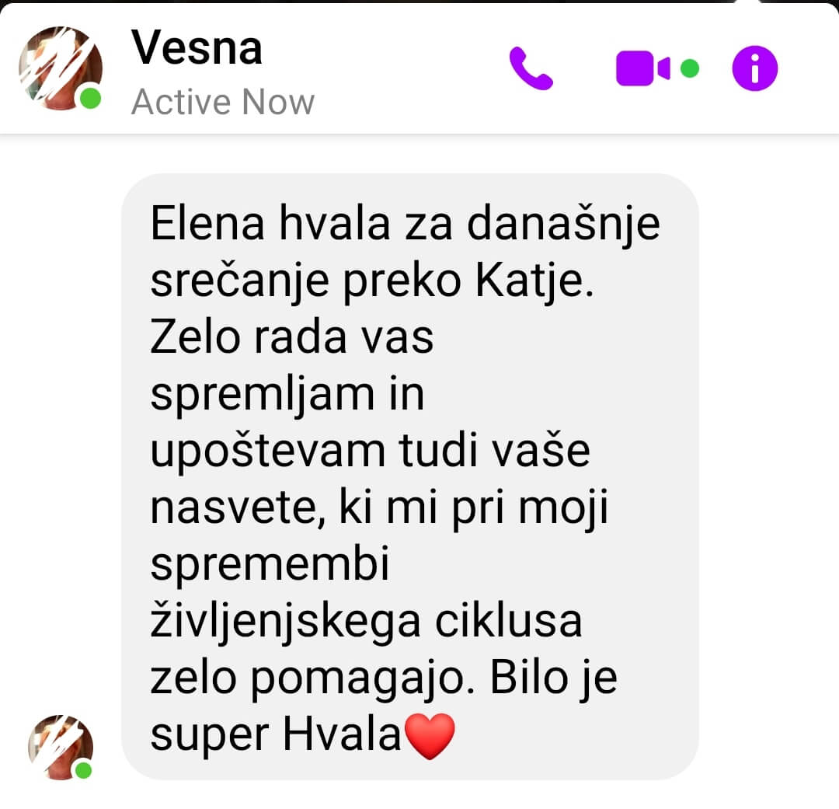
Task: Click the word življenjskega in the message
Action: (285, 622)
